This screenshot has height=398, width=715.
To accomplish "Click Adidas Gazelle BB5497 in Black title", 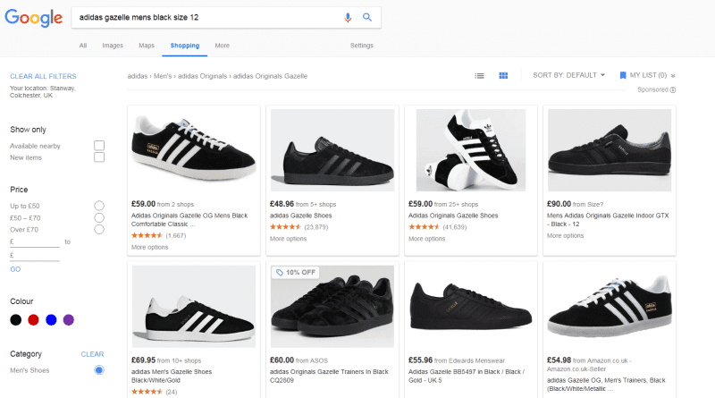I will 467,376.
